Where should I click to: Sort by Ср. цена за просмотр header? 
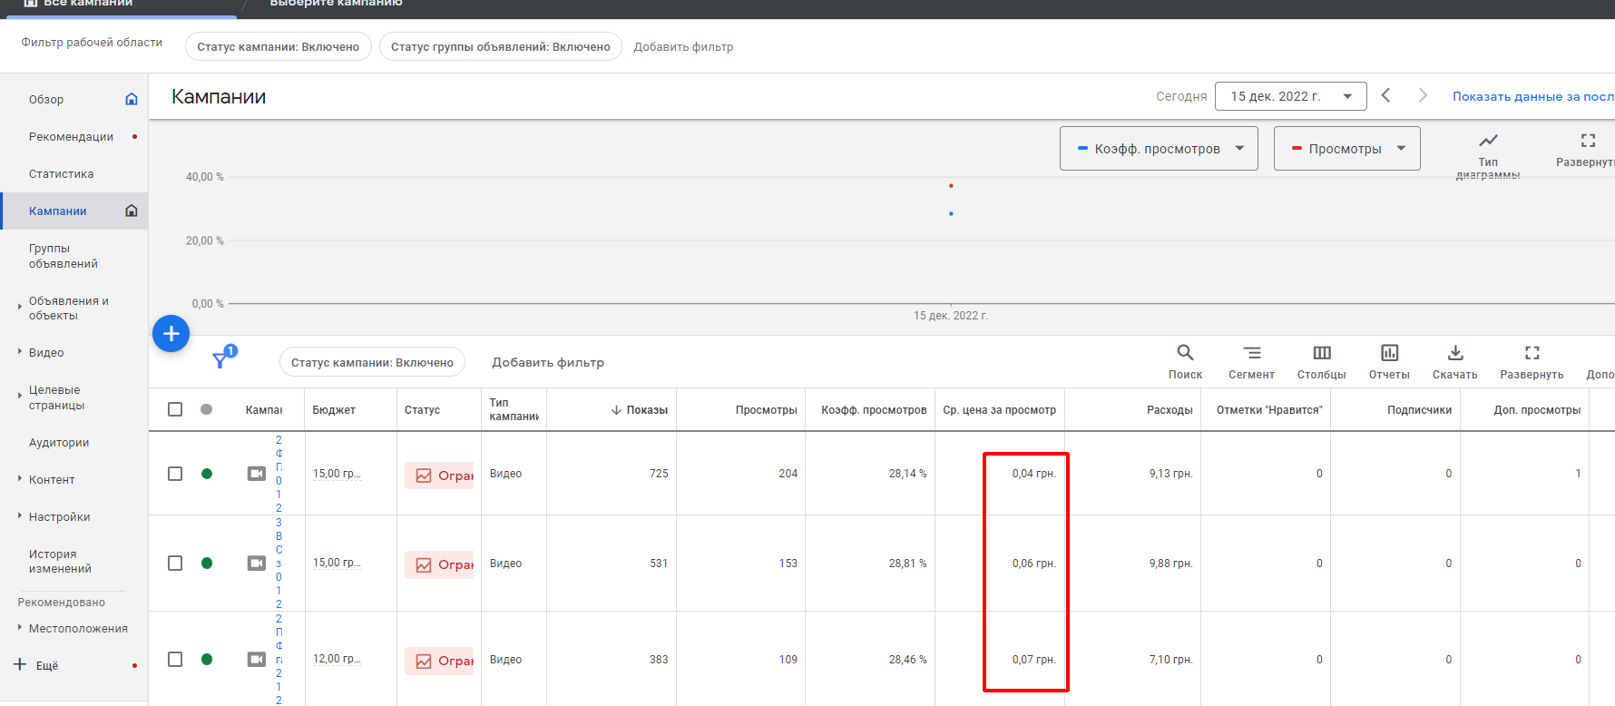point(999,410)
